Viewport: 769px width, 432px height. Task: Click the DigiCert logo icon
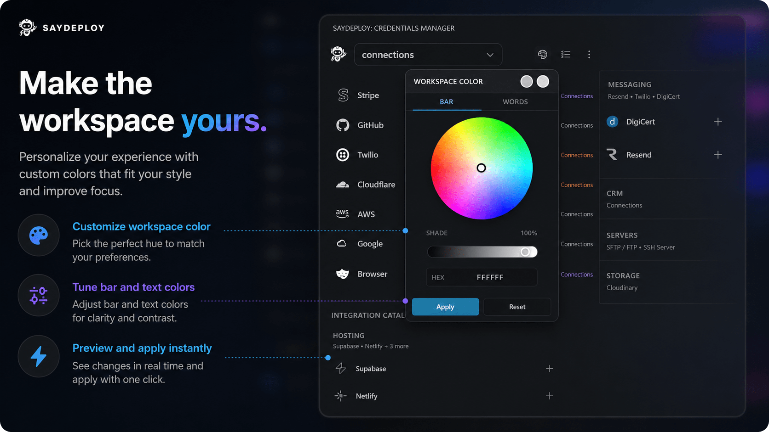[612, 122]
